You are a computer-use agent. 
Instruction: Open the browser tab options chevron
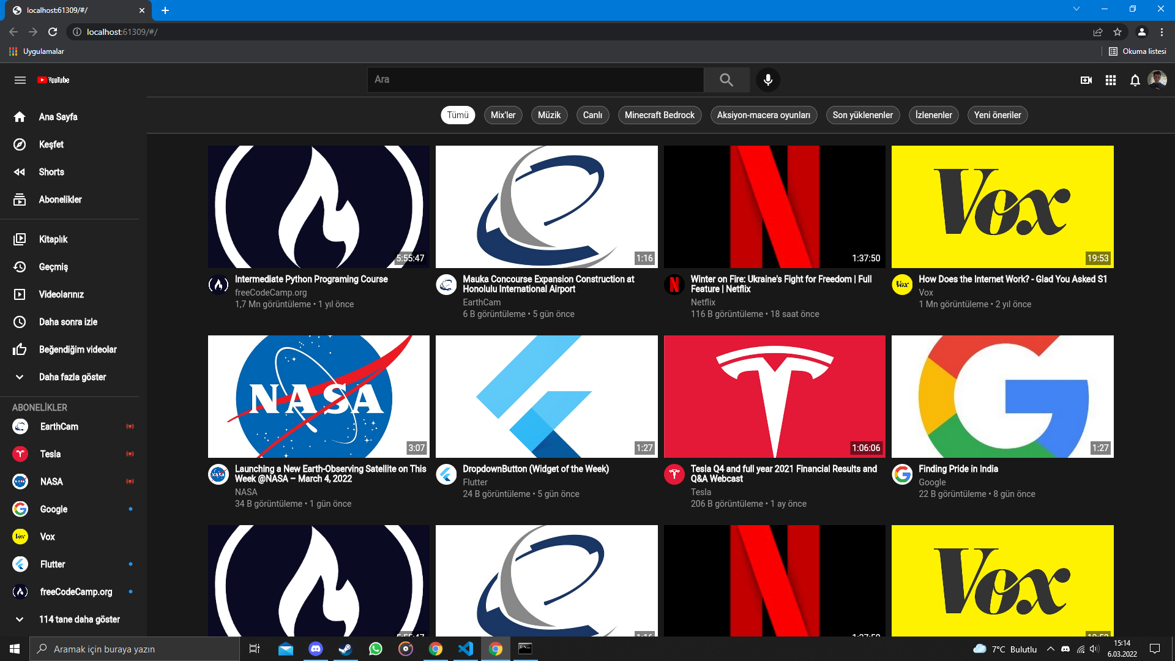click(x=1076, y=9)
